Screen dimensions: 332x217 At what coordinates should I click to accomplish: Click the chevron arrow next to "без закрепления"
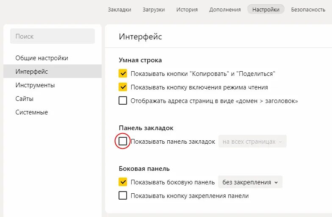pos(276,182)
